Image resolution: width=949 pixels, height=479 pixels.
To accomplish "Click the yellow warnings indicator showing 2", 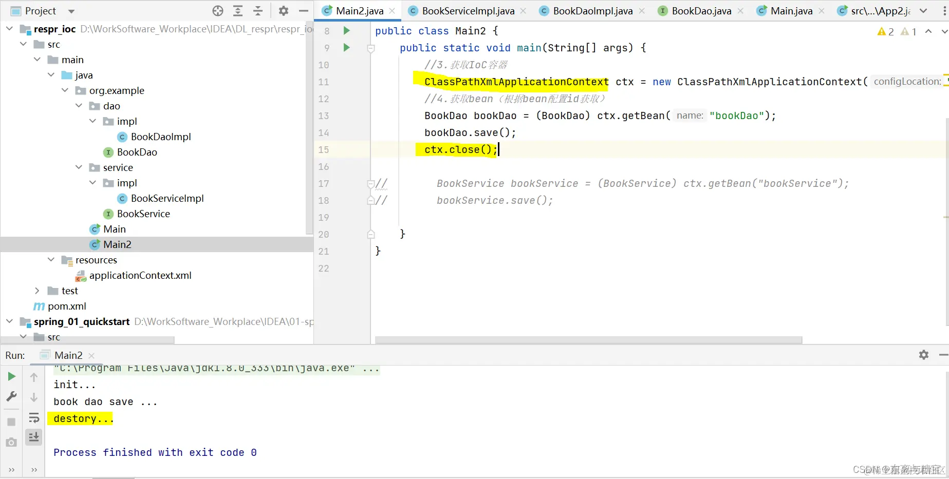I will 886,32.
